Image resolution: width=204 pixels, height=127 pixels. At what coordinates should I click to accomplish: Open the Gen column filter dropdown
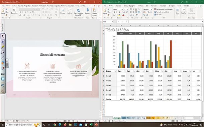125,71
